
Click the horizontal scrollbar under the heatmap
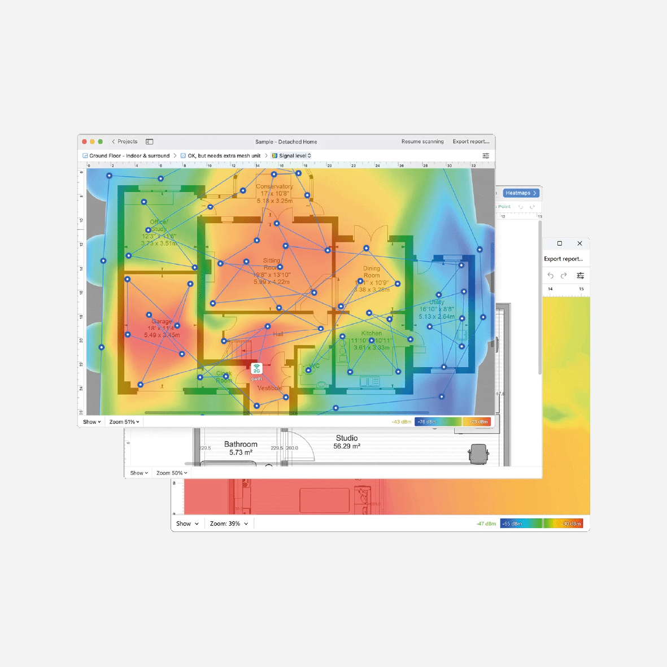tap(287, 413)
